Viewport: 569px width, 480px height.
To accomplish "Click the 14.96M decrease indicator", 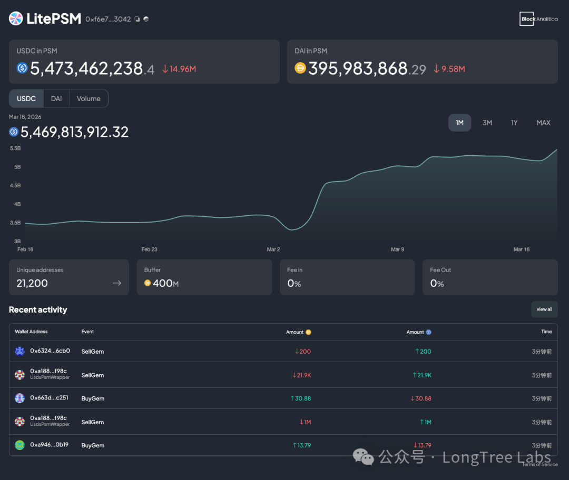I will pos(179,69).
